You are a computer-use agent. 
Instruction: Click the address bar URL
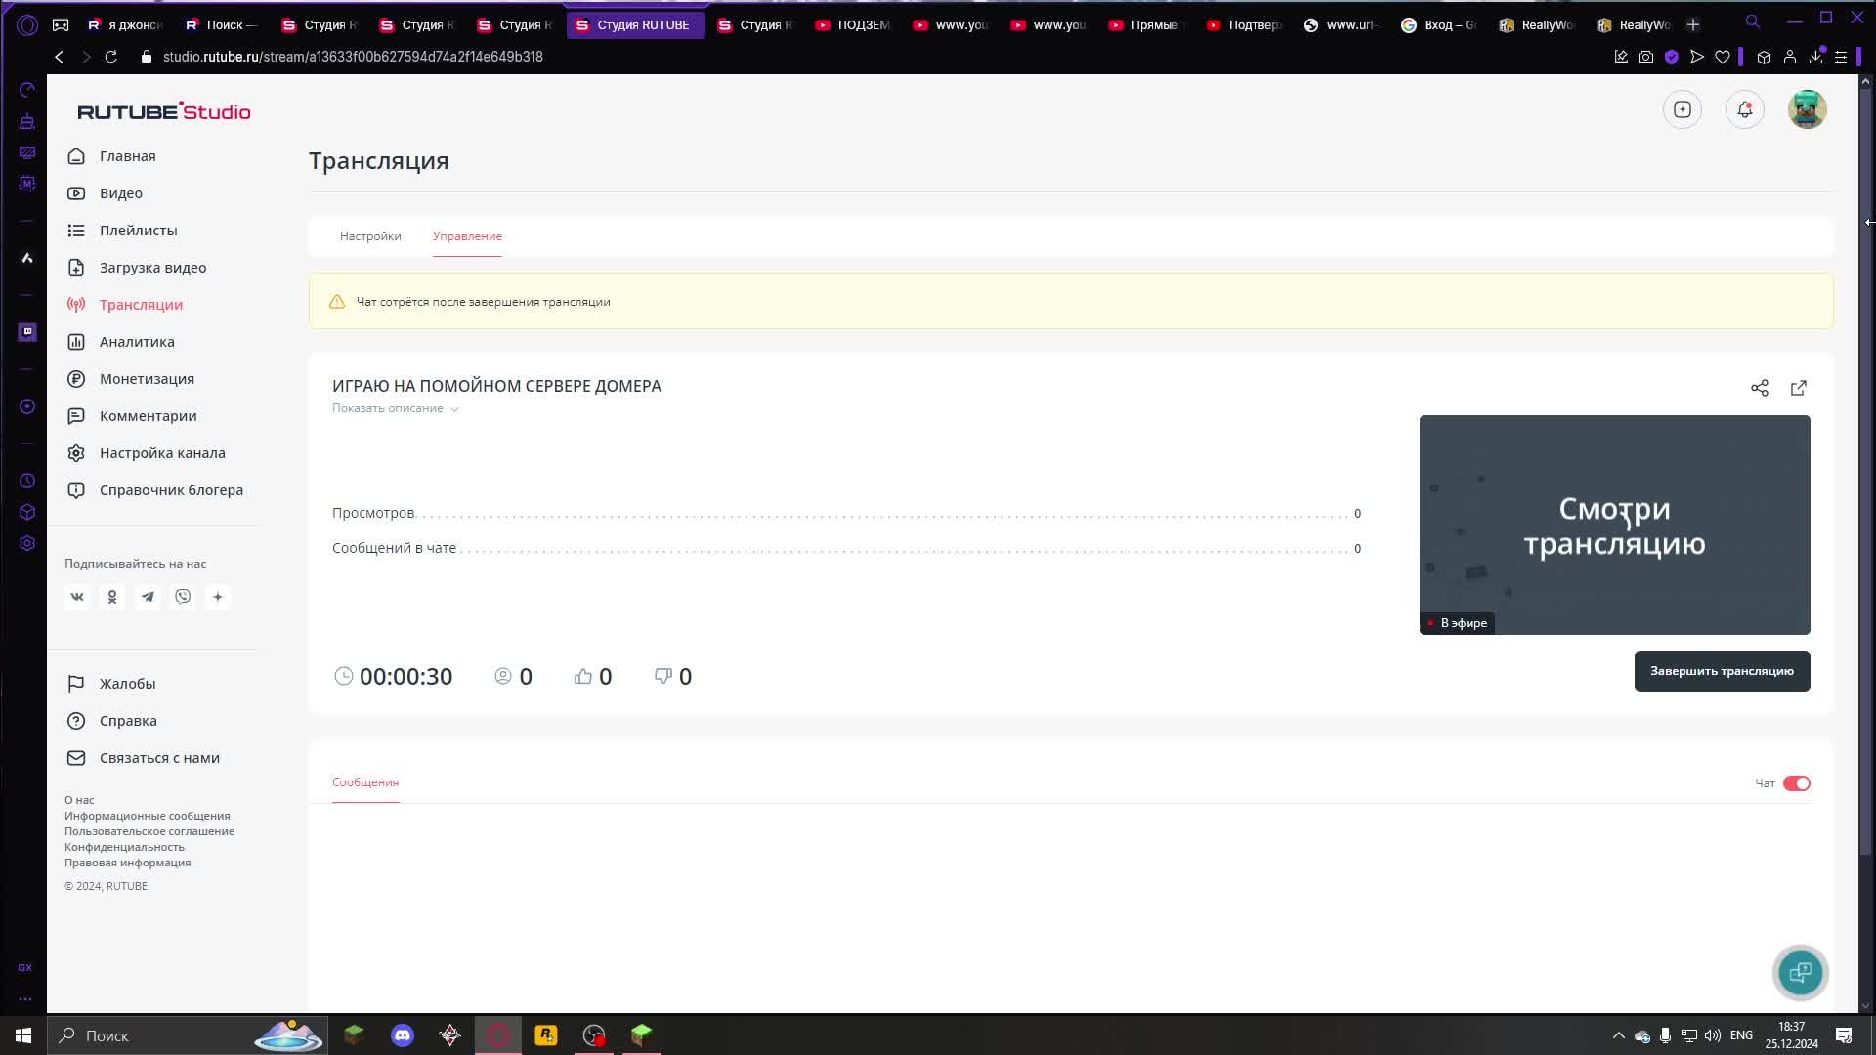pos(353,57)
